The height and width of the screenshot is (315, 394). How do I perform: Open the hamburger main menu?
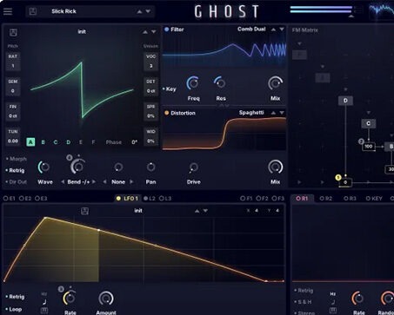point(8,11)
